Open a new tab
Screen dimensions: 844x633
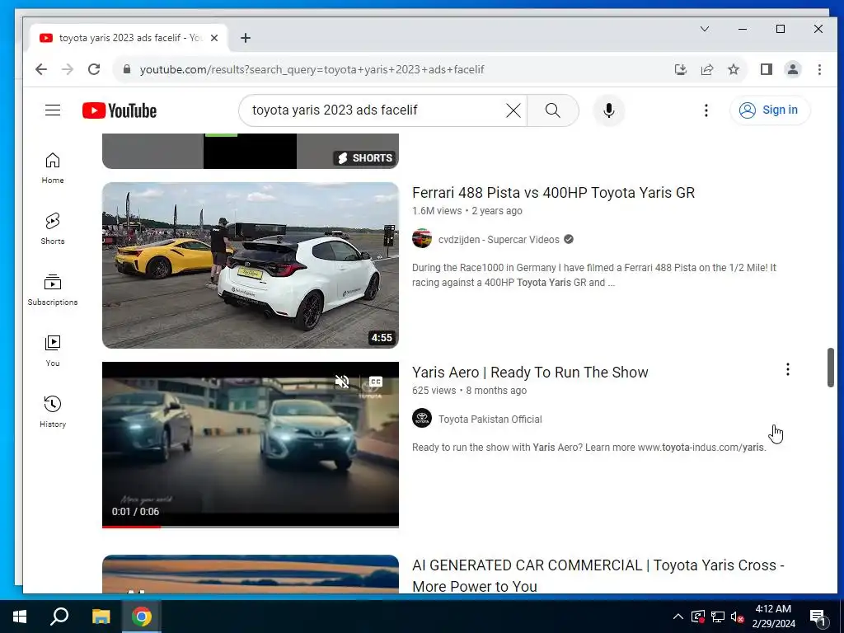click(246, 38)
